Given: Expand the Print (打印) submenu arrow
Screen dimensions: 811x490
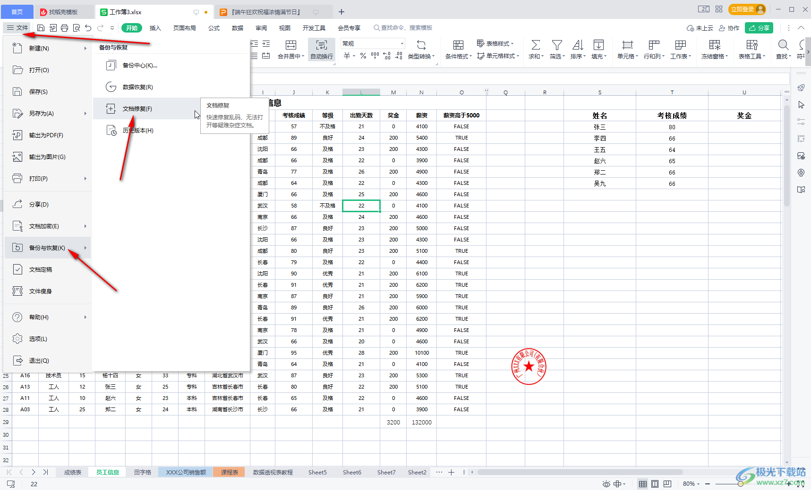Looking at the screenshot, I should coord(85,179).
